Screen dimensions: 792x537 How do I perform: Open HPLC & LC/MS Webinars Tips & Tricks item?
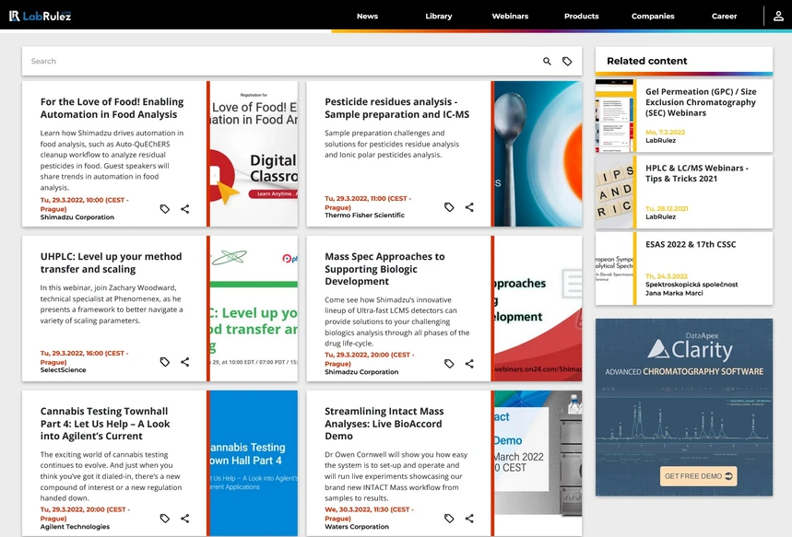(696, 173)
